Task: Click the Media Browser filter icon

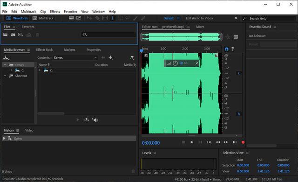Action: [132, 57]
